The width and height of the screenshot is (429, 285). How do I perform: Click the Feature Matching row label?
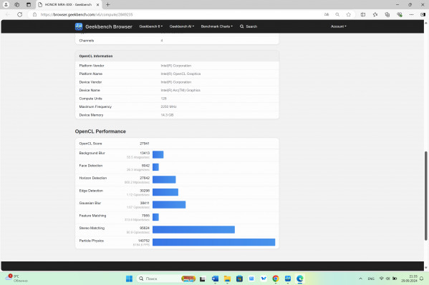(x=92, y=216)
